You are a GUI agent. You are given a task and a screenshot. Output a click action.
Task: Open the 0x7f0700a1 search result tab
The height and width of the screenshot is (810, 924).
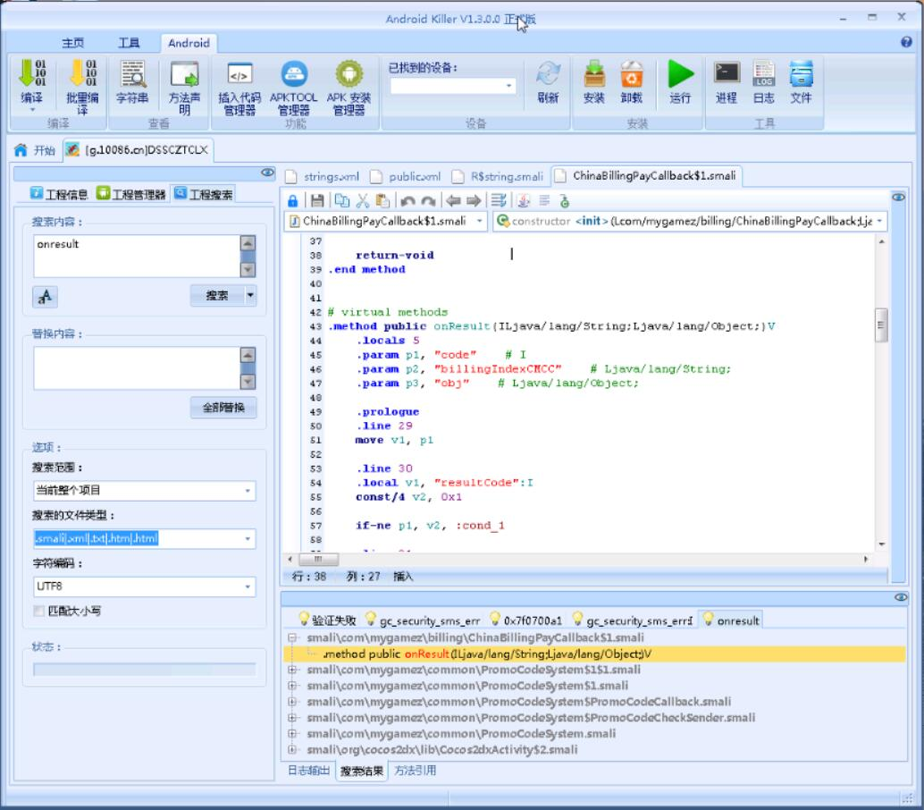[x=525, y=620]
